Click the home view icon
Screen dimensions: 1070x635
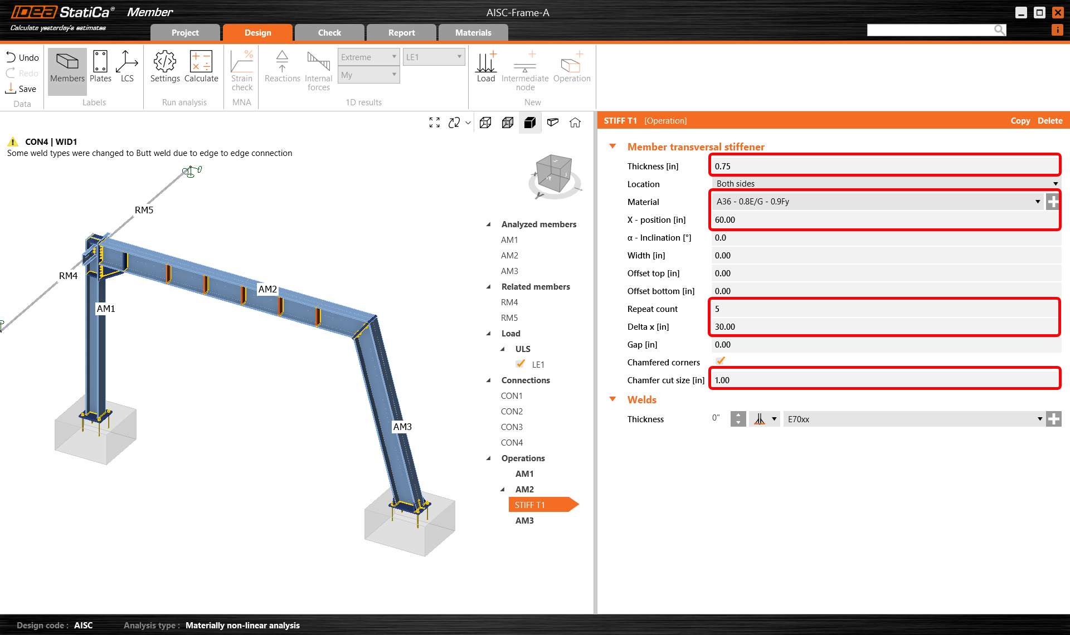point(575,123)
